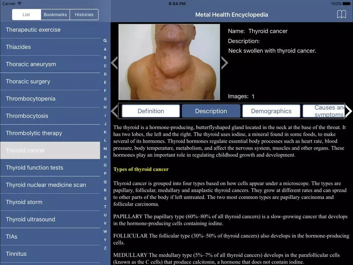Jump to index letter U
The image size is (353, 265).
[105, 215]
